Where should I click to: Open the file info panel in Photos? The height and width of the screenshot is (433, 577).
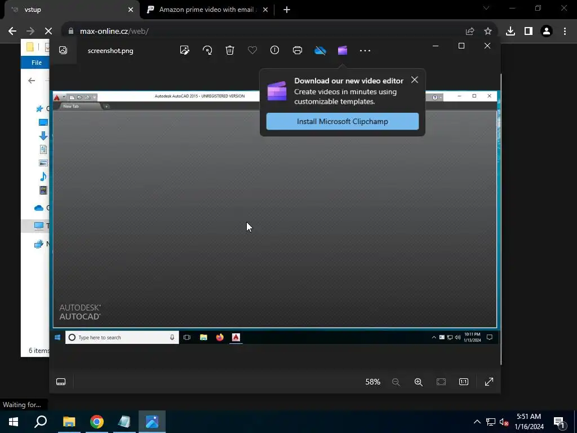point(275,50)
